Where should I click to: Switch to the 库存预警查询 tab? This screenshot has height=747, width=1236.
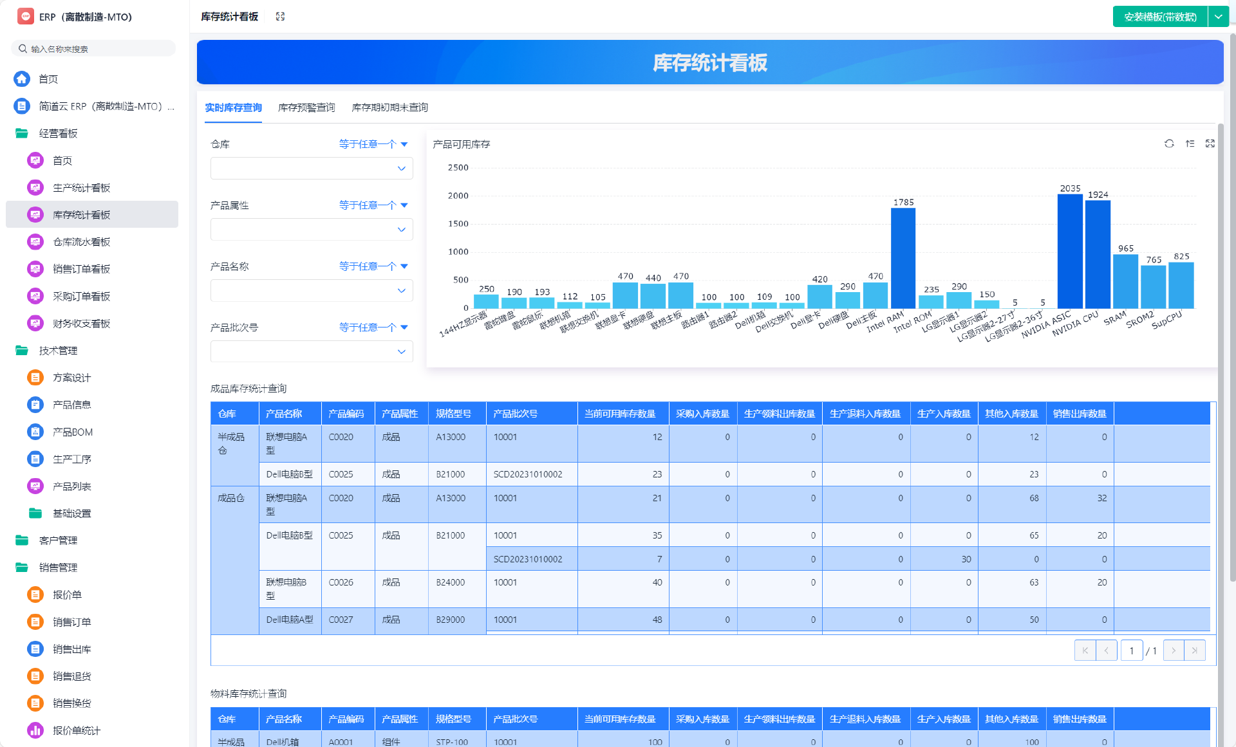[306, 107]
